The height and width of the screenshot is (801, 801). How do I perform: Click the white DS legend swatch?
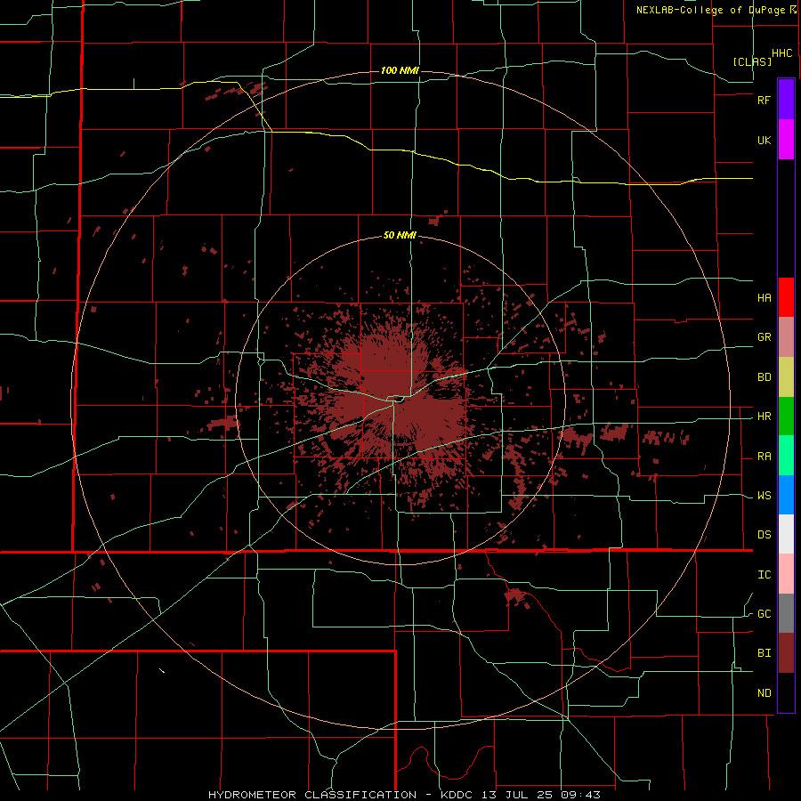pos(786,534)
